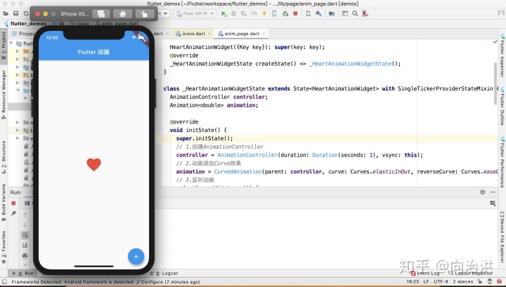Open Flutter Inspector side panel

(502, 55)
